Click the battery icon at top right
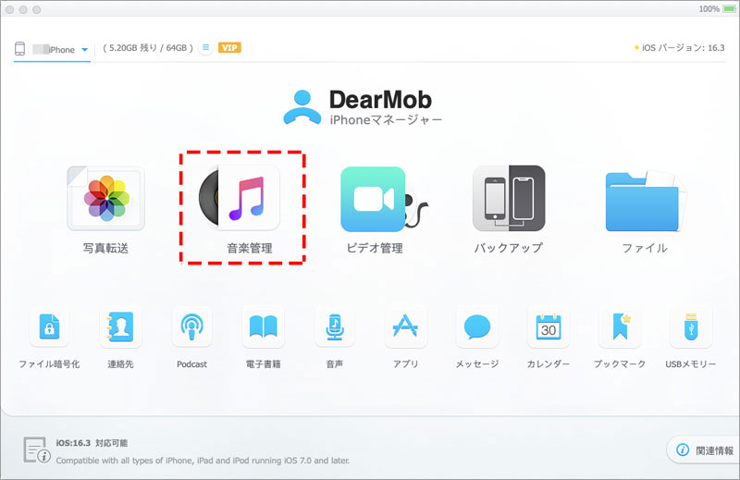Screen dimensions: 740x480 click(x=729, y=9)
